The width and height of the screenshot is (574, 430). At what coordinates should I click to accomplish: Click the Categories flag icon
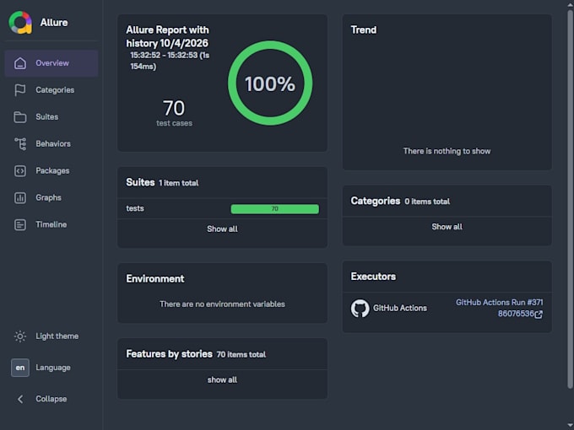coord(20,90)
